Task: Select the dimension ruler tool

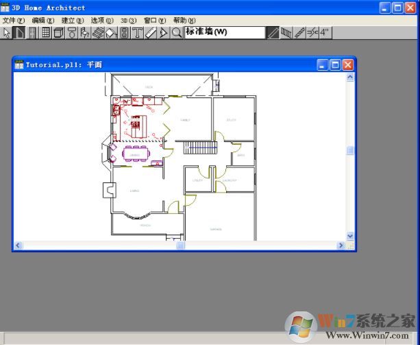Action: click(150, 33)
